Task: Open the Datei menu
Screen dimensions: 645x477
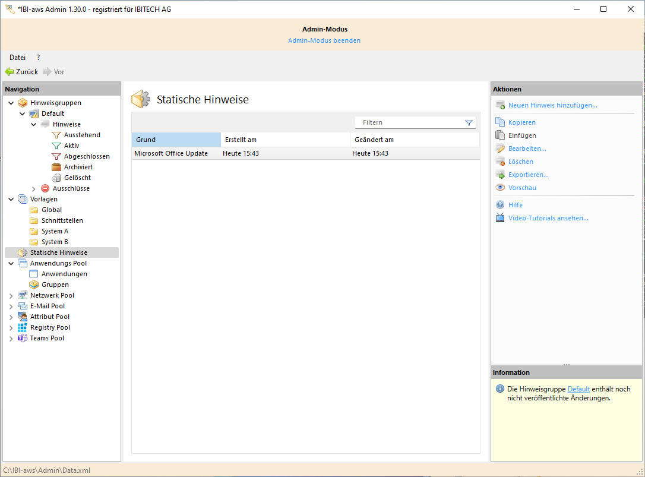Action: coord(17,58)
